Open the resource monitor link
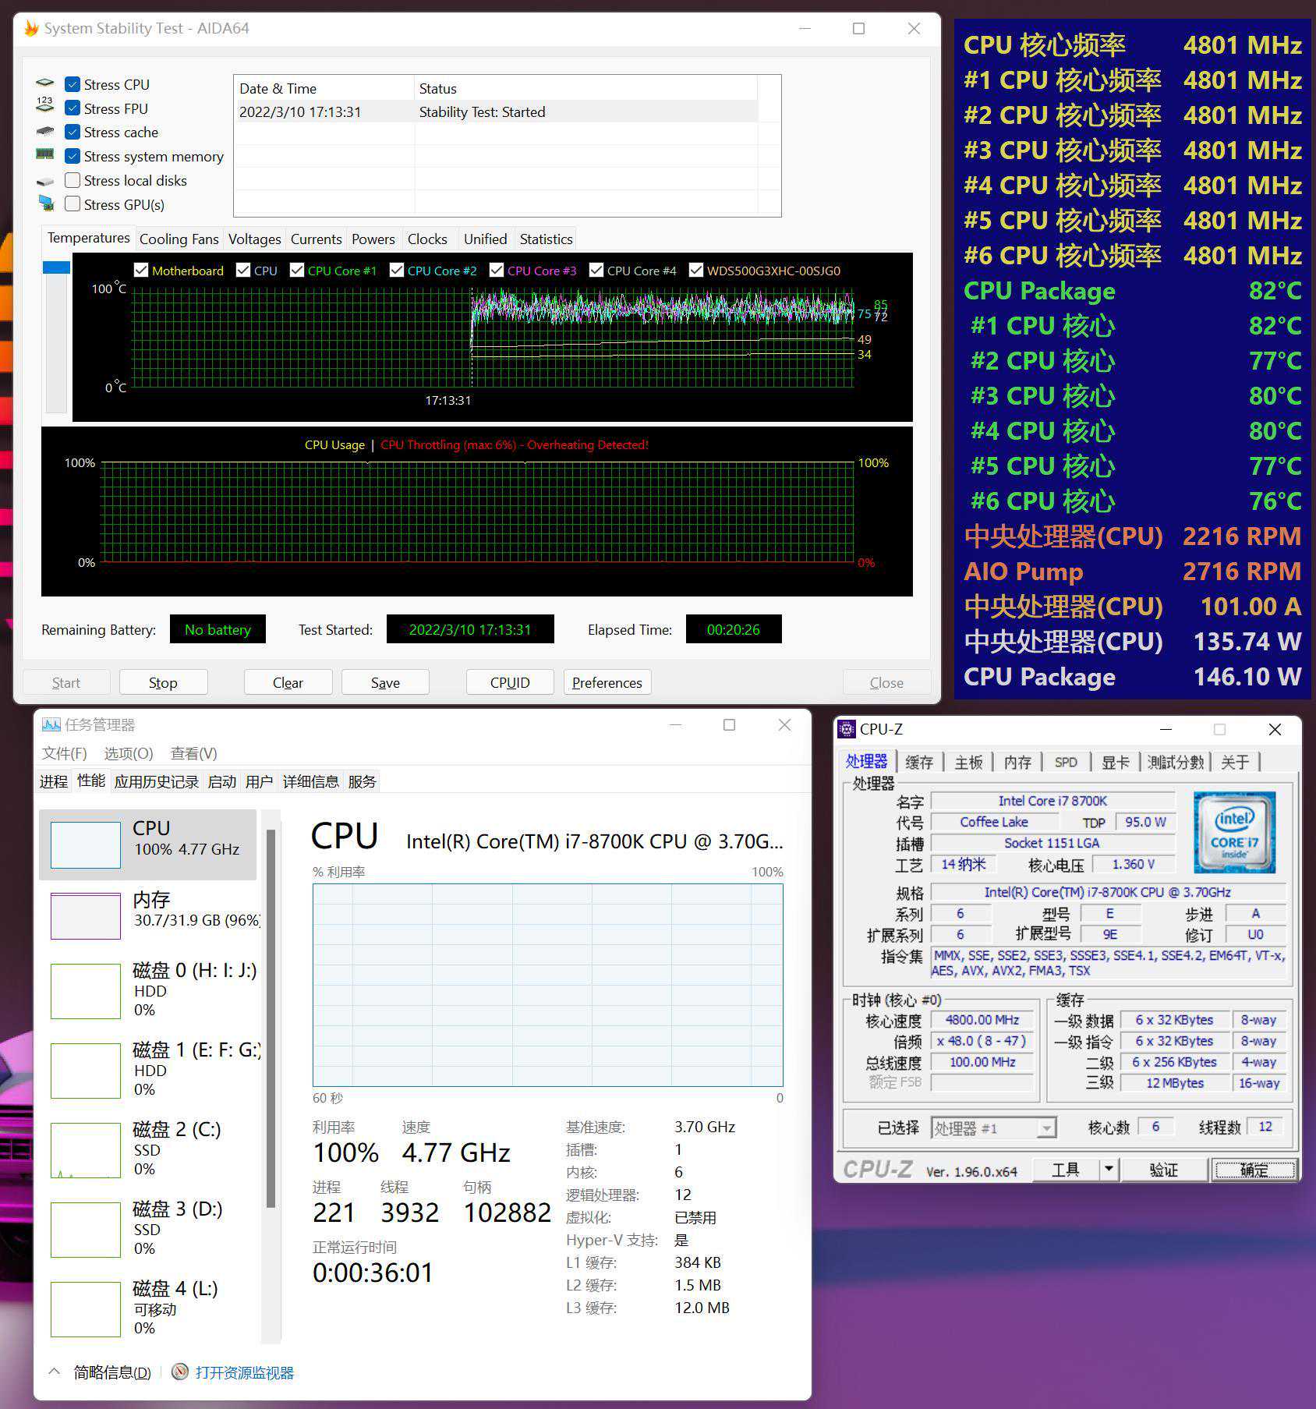1316x1409 pixels. click(244, 1372)
